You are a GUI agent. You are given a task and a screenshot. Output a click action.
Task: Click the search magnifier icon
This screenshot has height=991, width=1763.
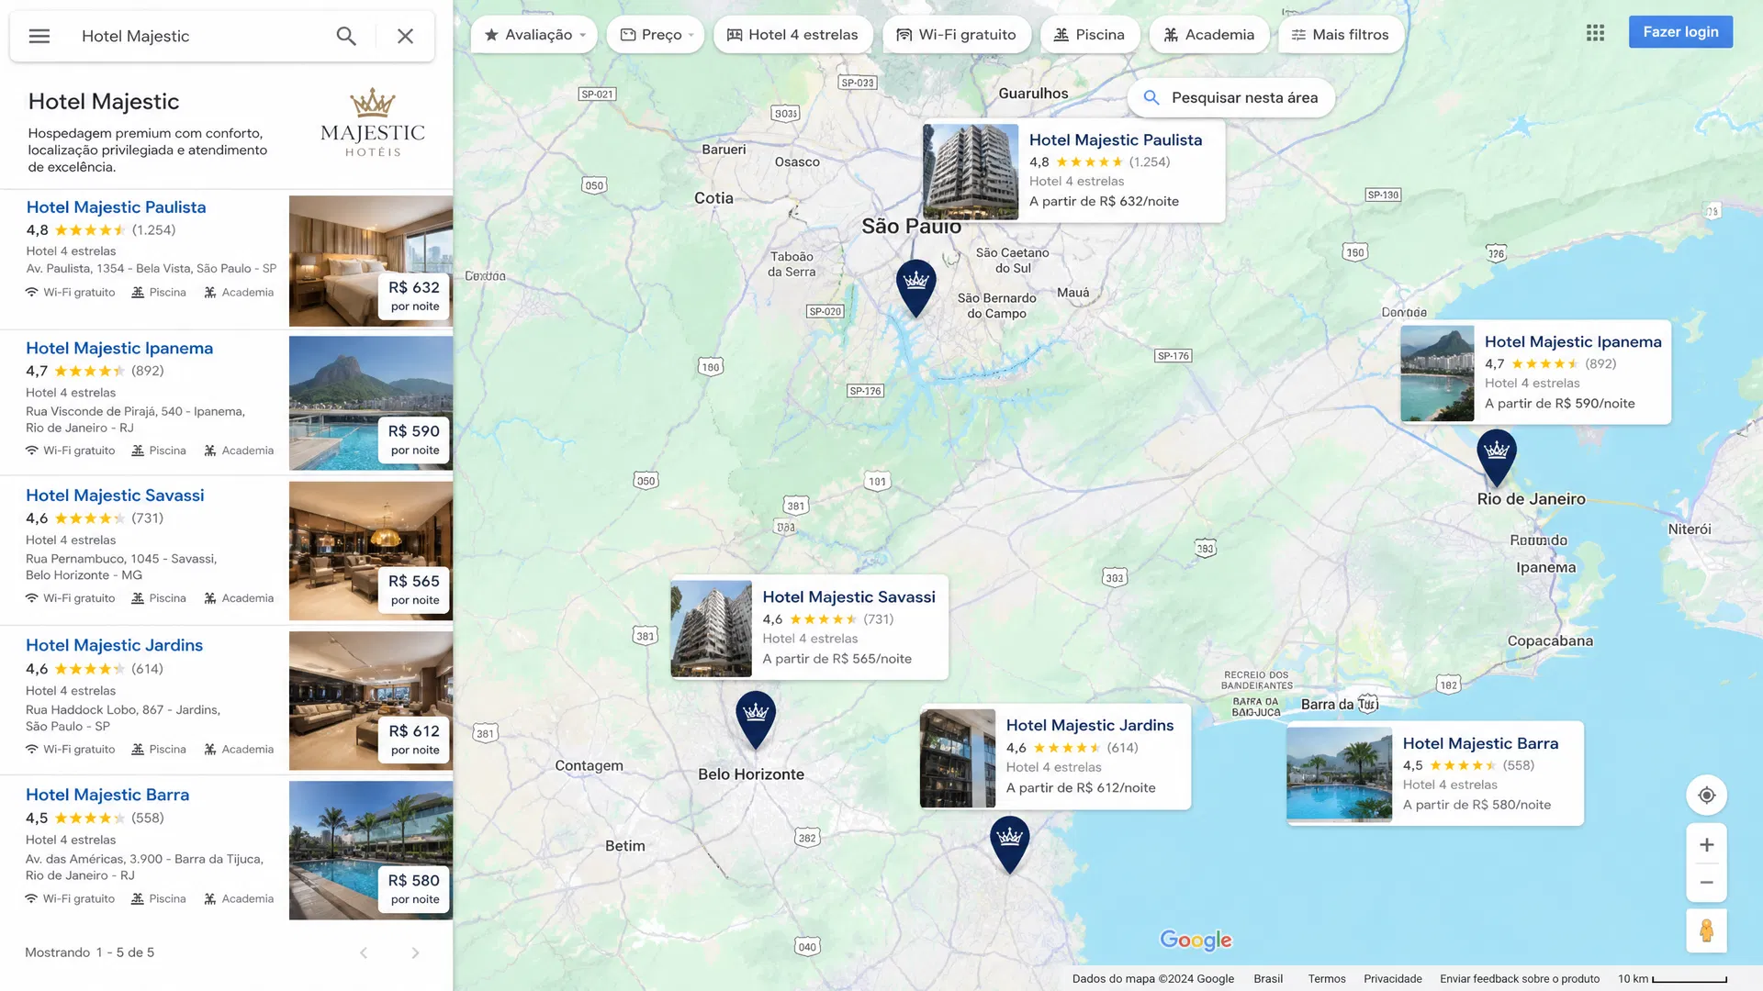(346, 36)
